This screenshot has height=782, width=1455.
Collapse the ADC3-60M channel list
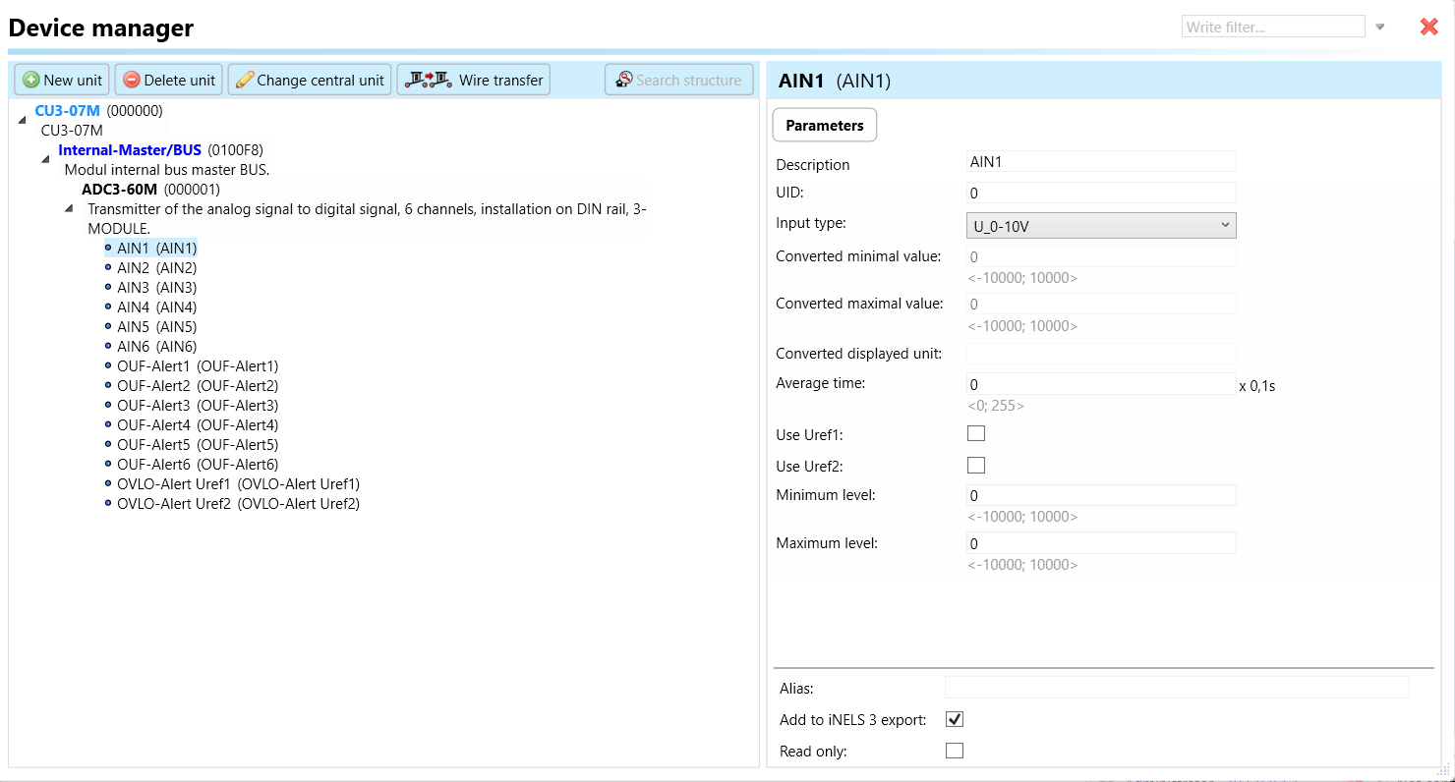pos(69,208)
